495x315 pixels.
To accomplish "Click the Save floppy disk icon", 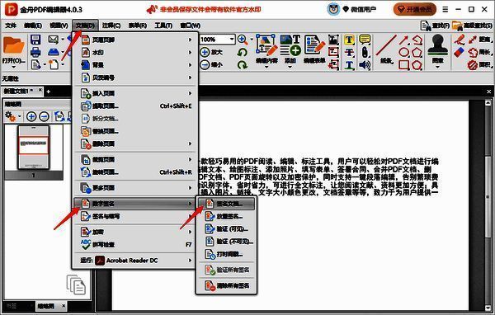I will click(35, 40).
